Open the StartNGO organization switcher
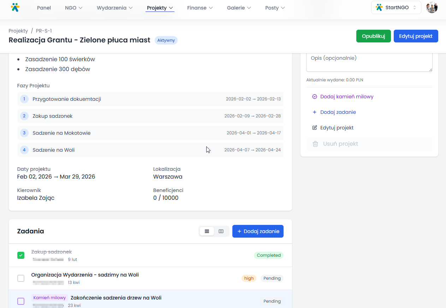Screen dimensions: 446x308 coord(396,7)
